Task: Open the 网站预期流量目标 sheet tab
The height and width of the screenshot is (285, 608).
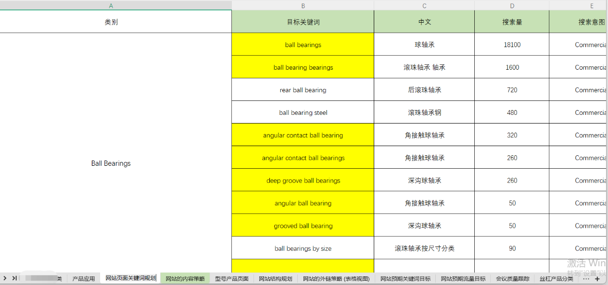Action: click(463, 279)
